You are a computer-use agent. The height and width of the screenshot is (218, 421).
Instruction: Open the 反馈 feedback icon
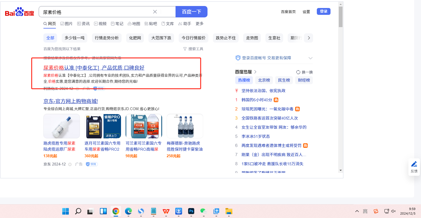coord(414,167)
